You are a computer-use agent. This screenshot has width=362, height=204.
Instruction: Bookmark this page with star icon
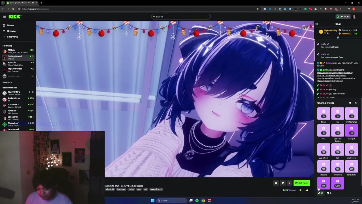tap(258, 9)
